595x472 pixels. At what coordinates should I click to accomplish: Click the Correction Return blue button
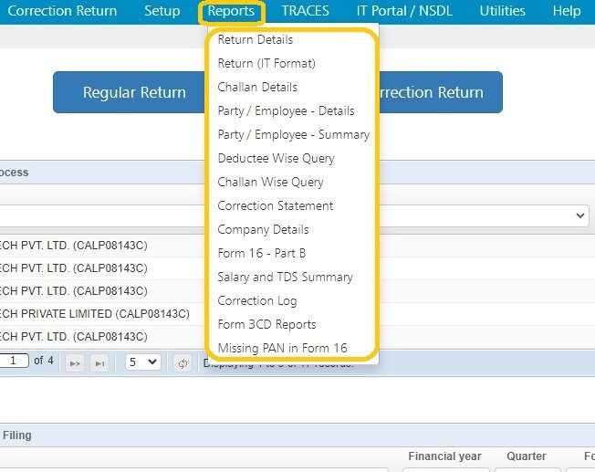441,92
